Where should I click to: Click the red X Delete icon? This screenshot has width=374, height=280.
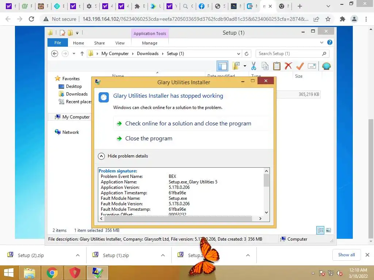288,66
